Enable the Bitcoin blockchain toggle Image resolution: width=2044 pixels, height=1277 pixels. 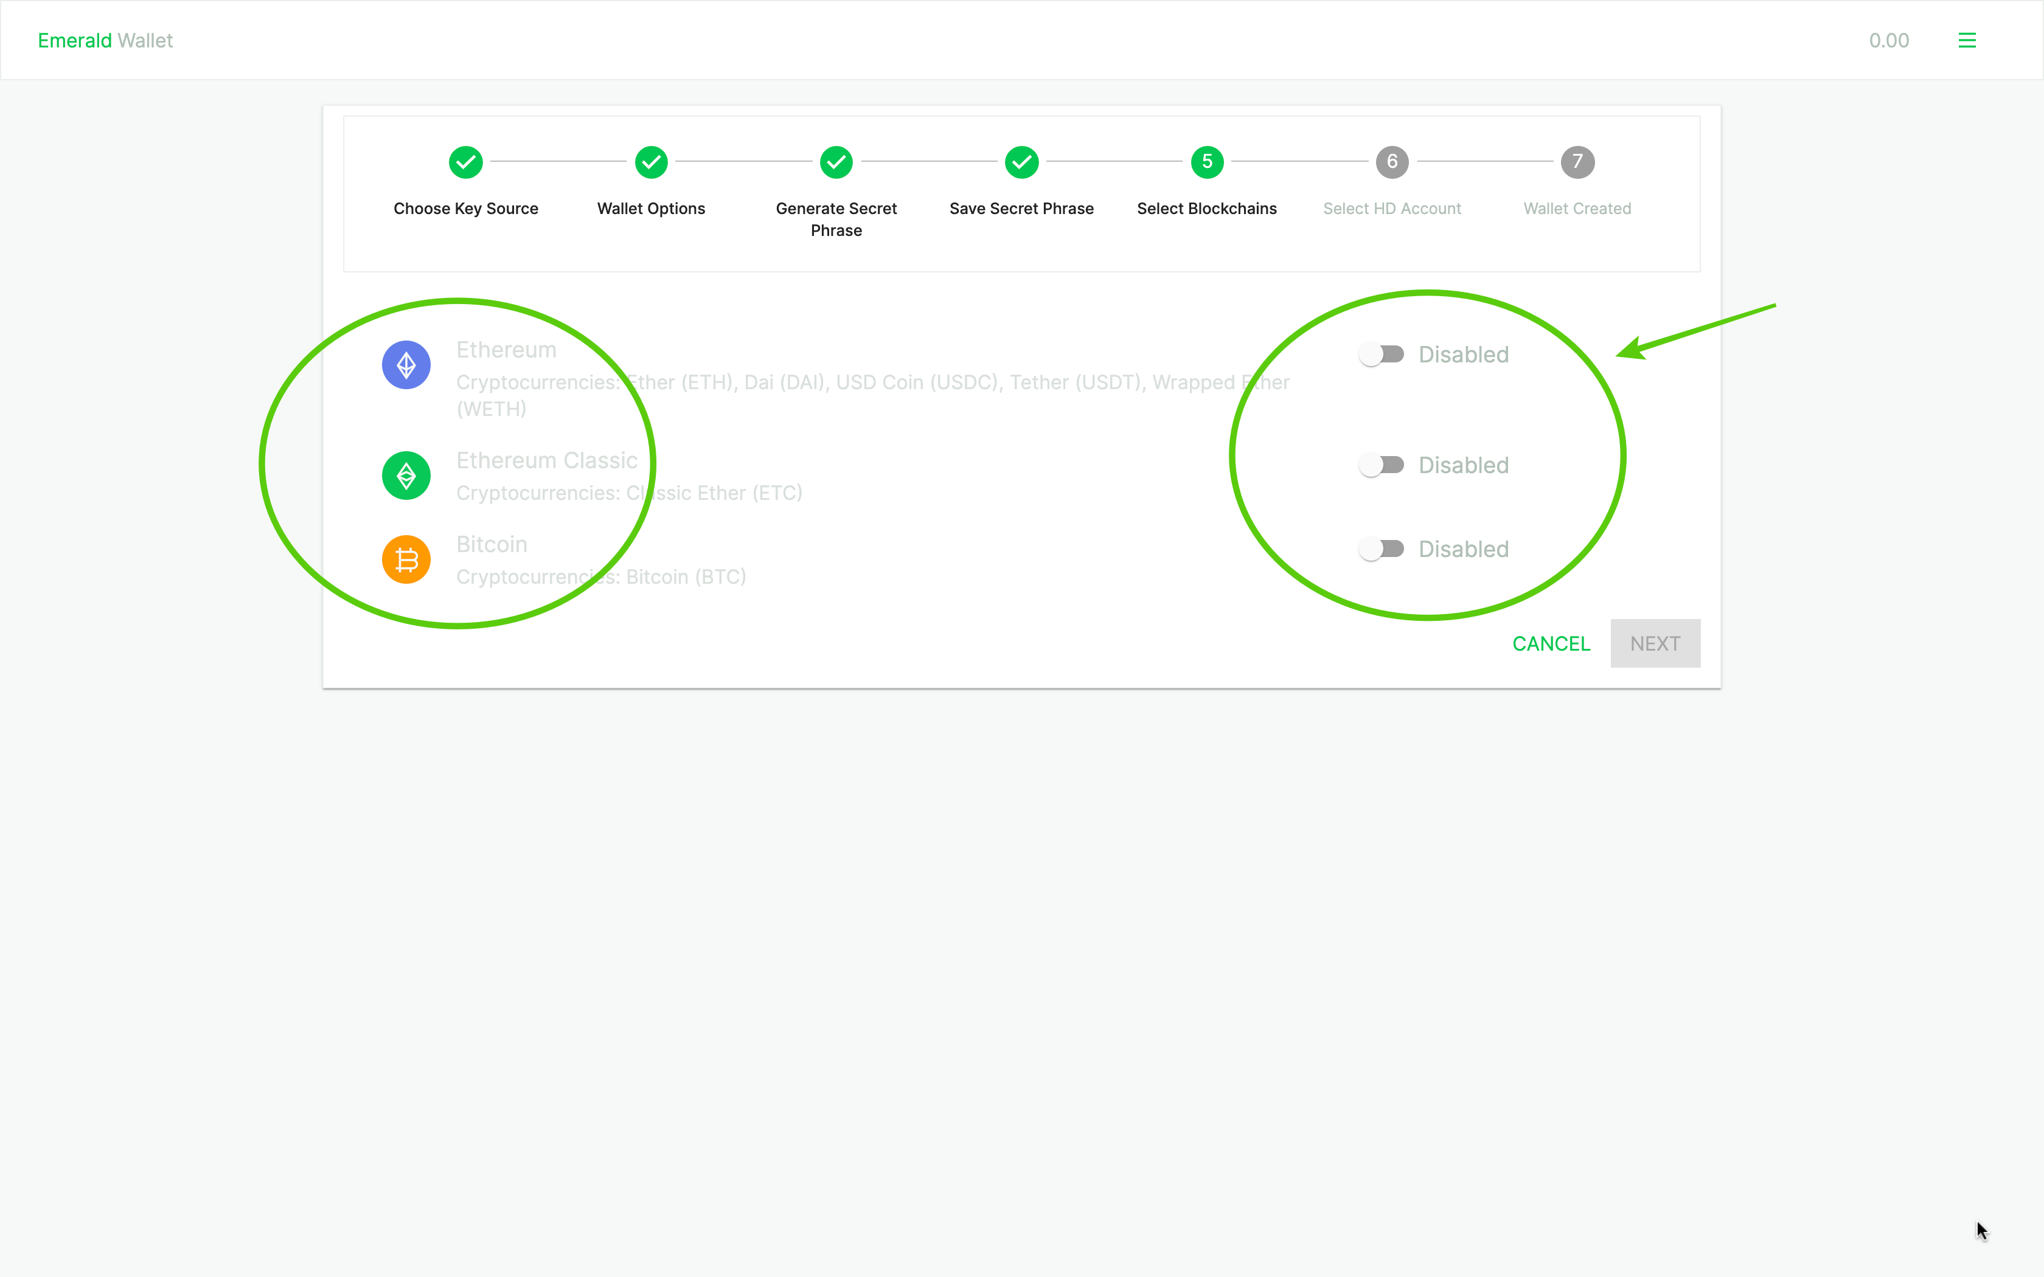[1381, 549]
